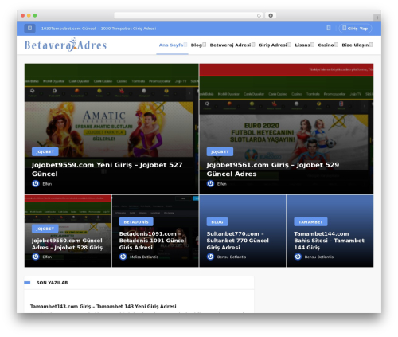The image size is (398, 337).
Task: Open the Tamambet144.com Bahis Sitesi article
Action: click(329, 241)
